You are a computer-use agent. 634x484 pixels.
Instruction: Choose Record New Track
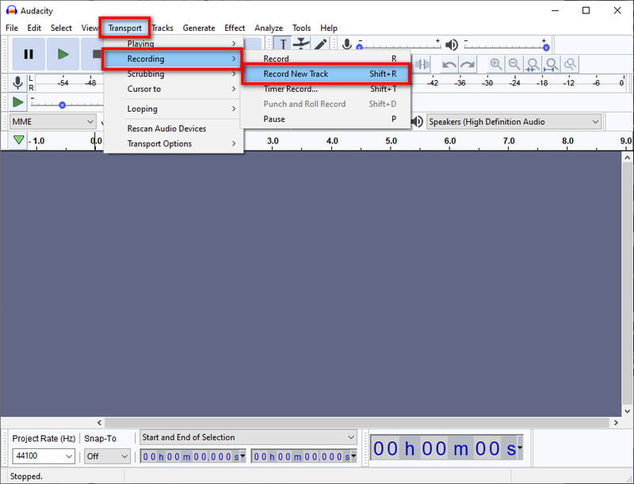(x=326, y=74)
